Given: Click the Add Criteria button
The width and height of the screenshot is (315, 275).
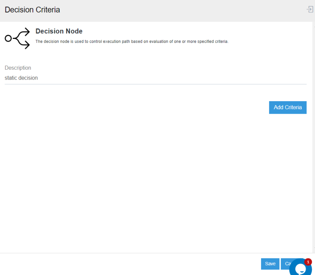Looking at the screenshot, I should (x=287, y=107).
